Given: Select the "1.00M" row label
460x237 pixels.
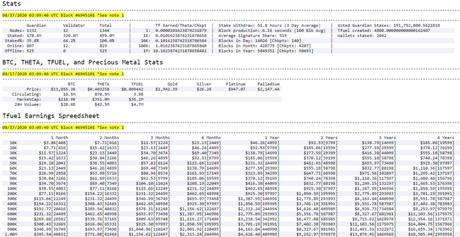Looking at the screenshot, I should coord(11,234).
